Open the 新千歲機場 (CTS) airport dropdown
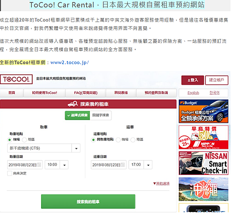The width and height of the screenshot is (231, 215). [x=44, y=148]
